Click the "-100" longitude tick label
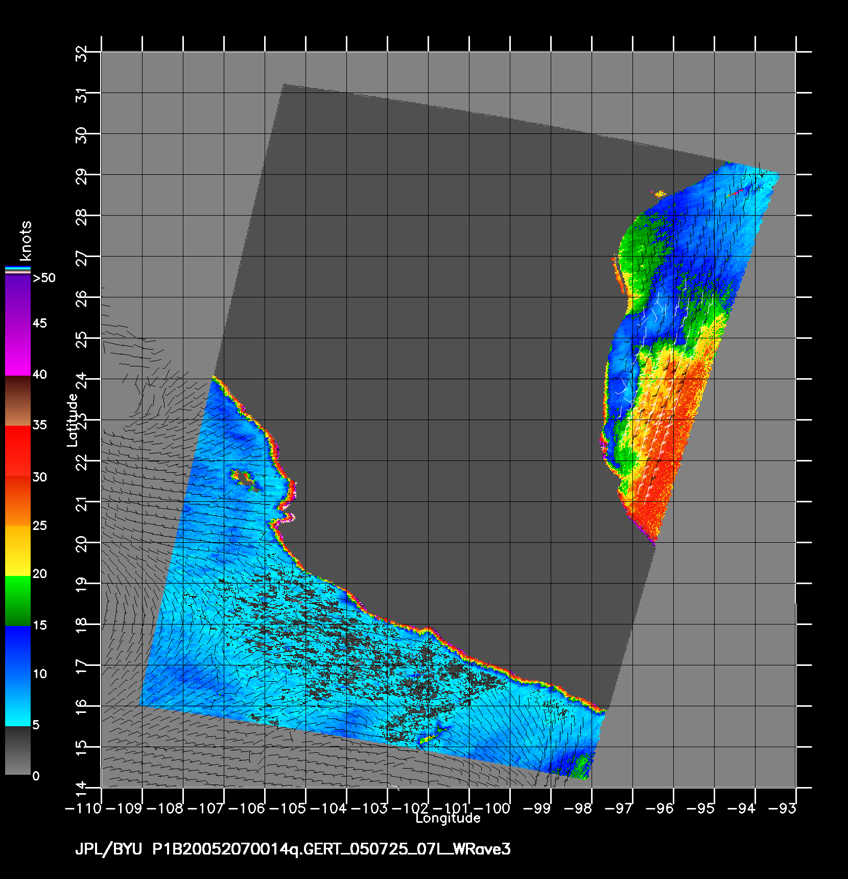Image resolution: width=848 pixels, height=879 pixels. point(492,808)
